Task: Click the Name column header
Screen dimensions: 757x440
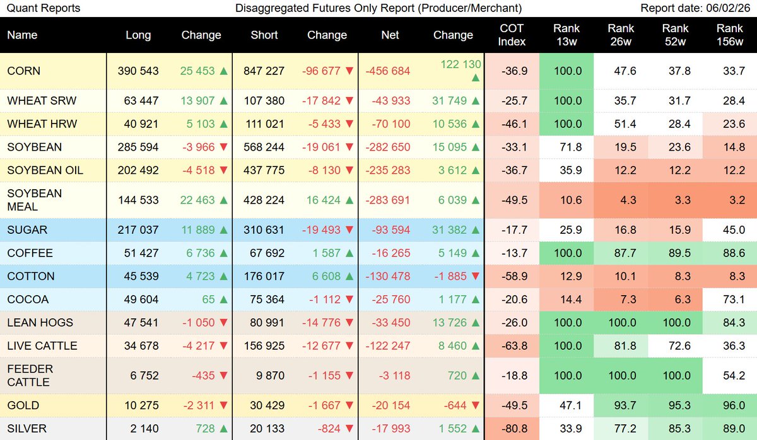Action: click(21, 35)
